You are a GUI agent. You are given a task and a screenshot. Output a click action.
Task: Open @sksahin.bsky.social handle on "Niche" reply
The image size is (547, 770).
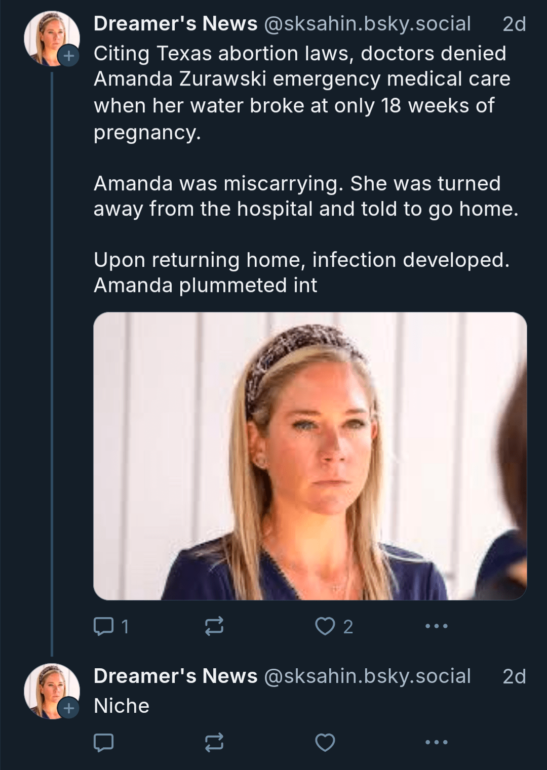[x=367, y=676]
